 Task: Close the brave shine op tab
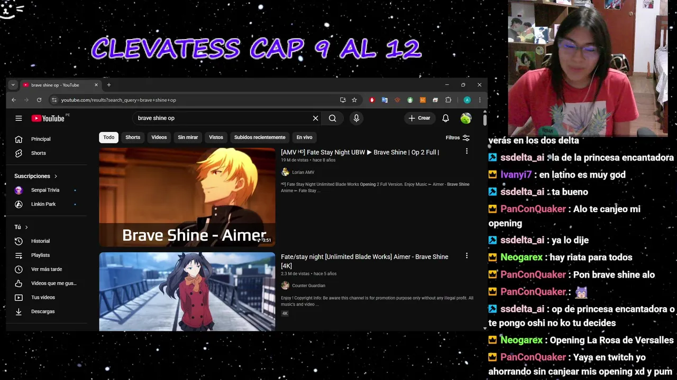(x=96, y=85)
